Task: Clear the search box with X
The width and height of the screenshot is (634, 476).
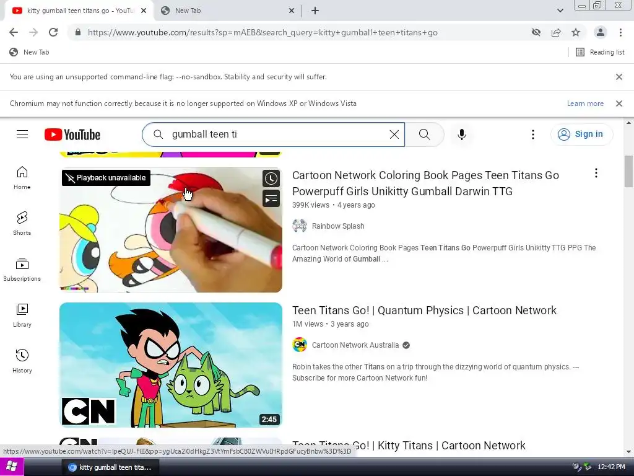Action: [394, 134]
